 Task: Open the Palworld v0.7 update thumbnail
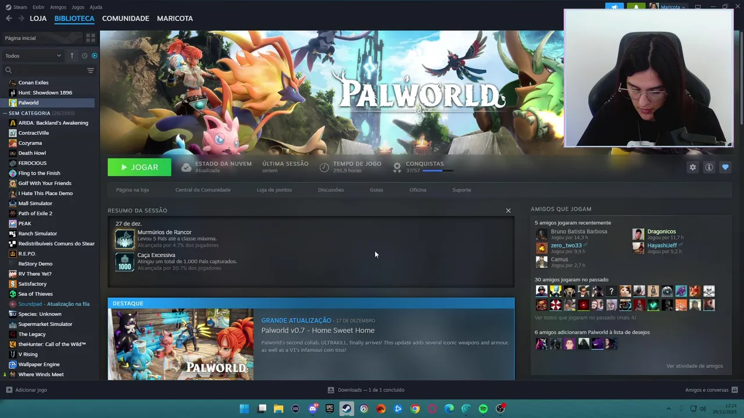[x=181, y=344]
